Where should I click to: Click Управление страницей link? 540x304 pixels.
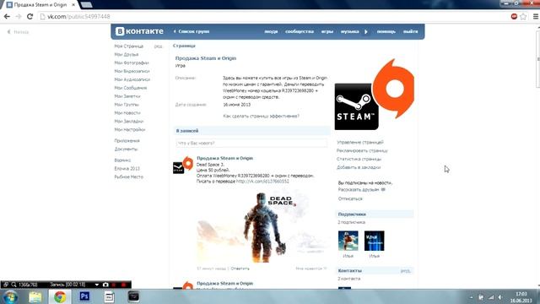coord(360,143)
